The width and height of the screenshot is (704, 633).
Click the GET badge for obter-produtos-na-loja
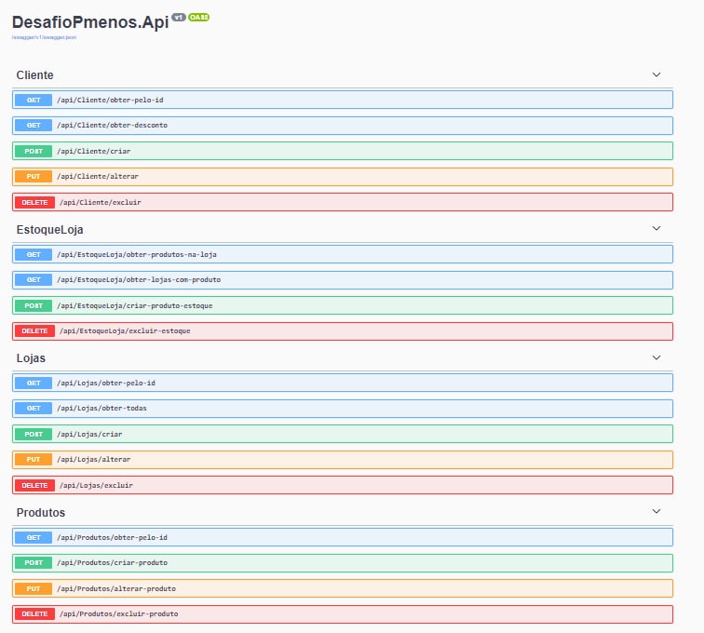tap(34, 254)
